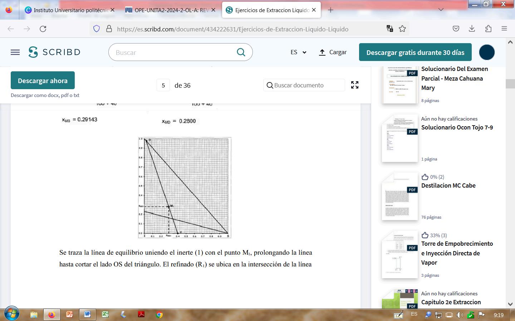Expand the list all tabs dropdown

tap(441, 10)
